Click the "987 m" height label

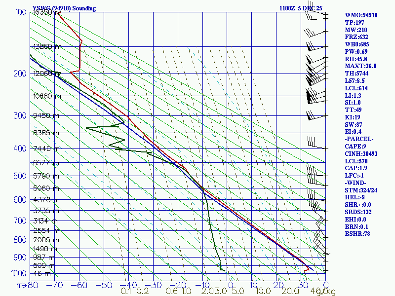coord(44,258)
